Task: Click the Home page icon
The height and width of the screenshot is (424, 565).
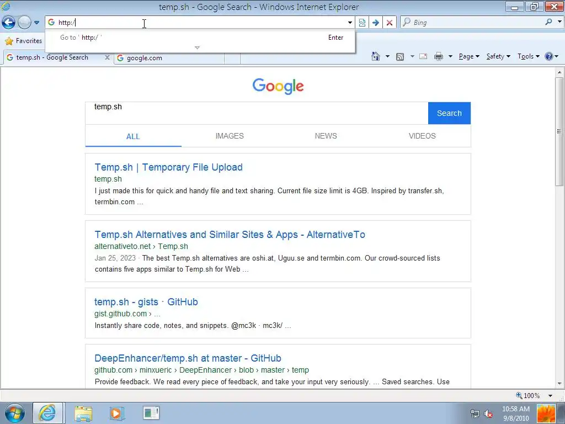Action: click(375, 56)
